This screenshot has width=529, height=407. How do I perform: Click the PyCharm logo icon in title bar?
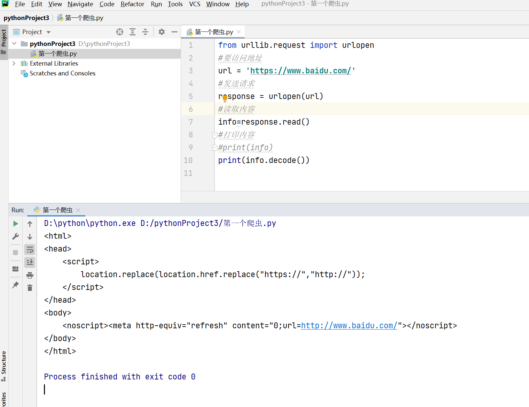pos(5,4)
